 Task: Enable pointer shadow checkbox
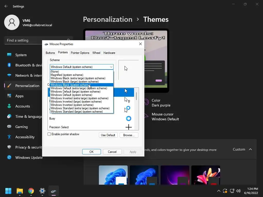click(49, 134)
